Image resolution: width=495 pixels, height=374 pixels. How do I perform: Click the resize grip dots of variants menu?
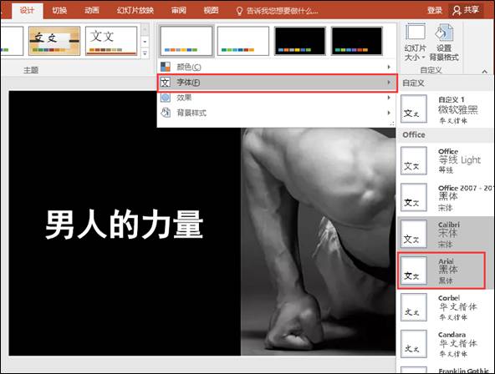392,124
